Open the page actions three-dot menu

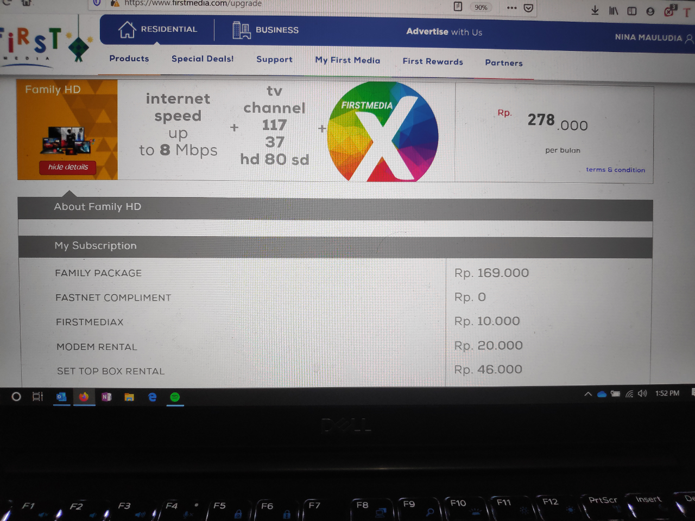(x=511, y=8)
